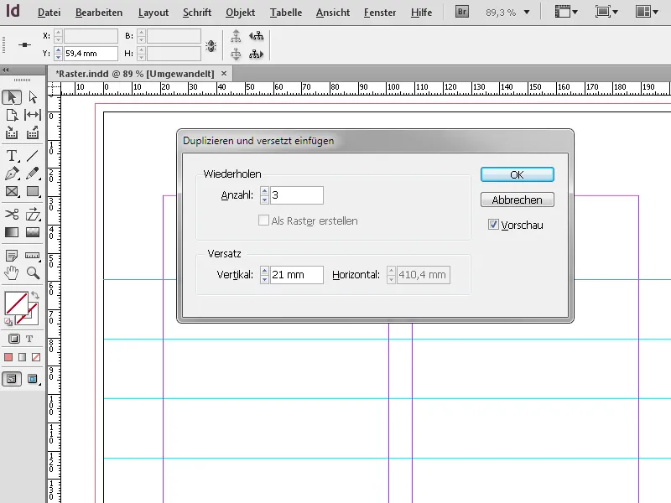671x503 pixels.
Task: Open Adobe Bridge with the Br icon
Action: click(462, 12)
